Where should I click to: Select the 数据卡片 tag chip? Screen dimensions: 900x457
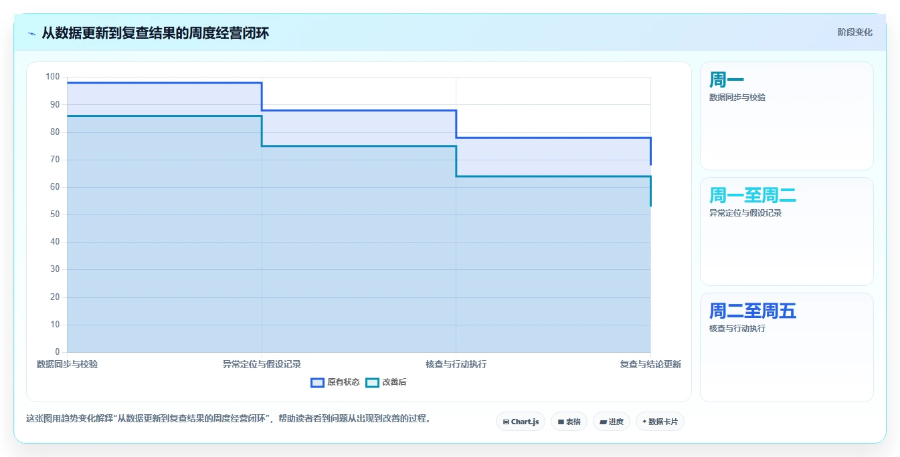(x=660, y=422)
